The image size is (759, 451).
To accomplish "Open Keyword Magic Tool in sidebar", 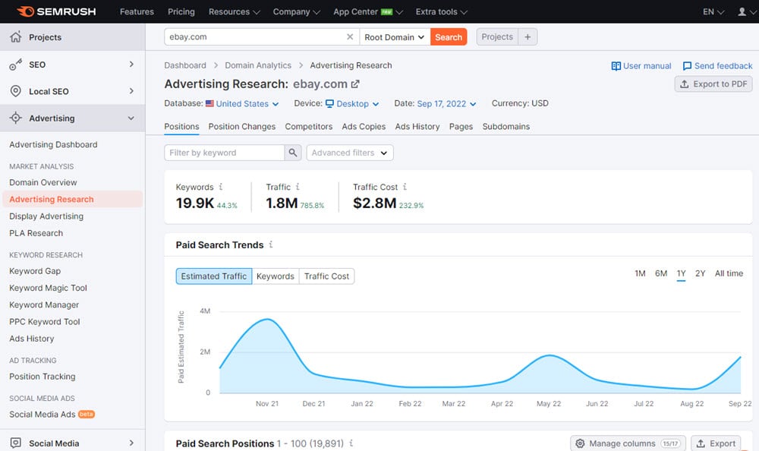I will point(48,288).
